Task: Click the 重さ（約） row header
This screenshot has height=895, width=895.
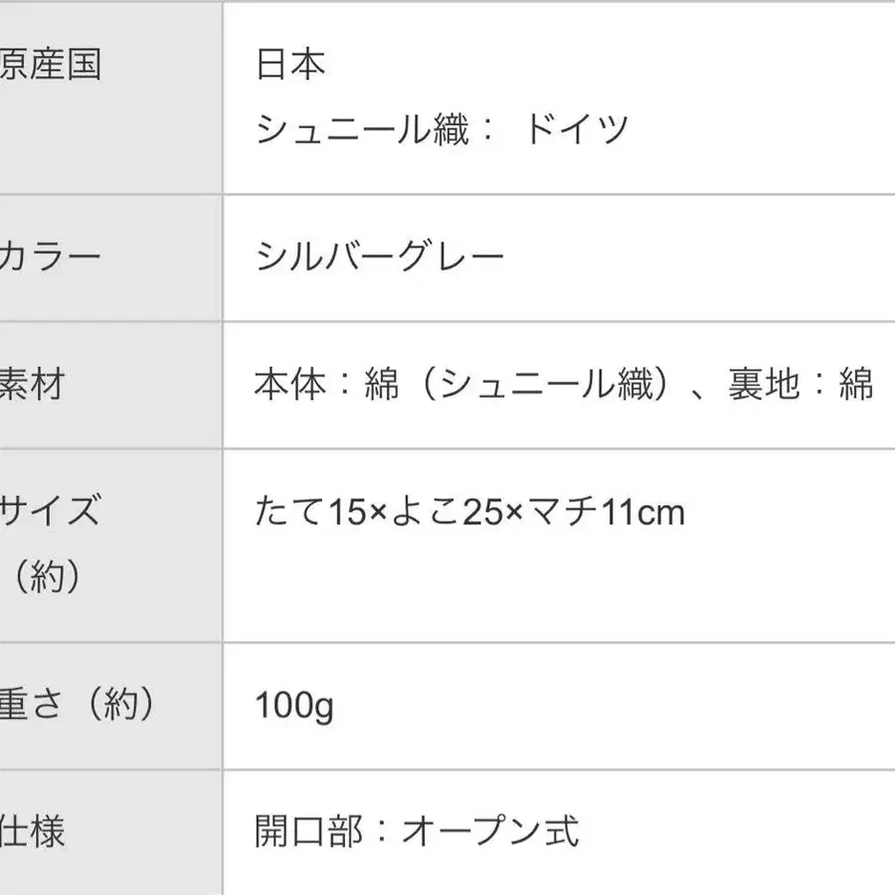Action: click(80, 705)
